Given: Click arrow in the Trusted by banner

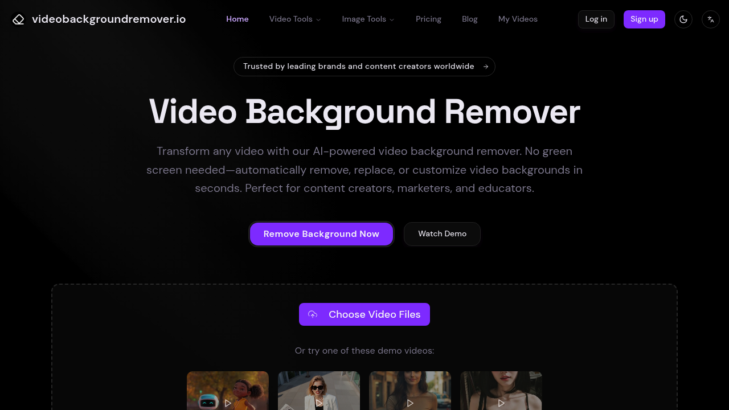Looking at the screenshot, I should 486,67.
